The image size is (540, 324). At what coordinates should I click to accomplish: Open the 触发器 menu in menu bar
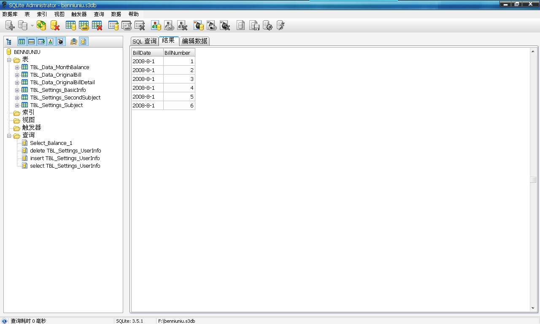(79, 14)
